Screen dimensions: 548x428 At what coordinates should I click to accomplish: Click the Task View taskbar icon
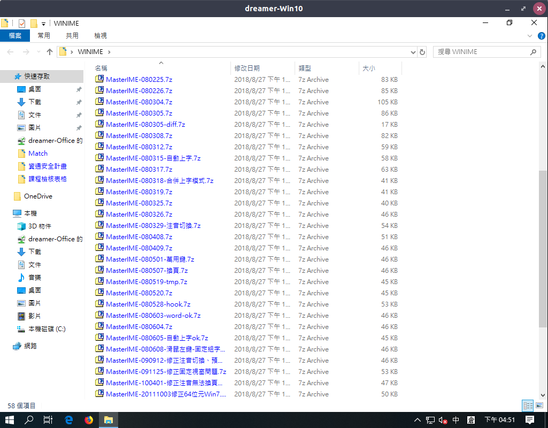tap(48, 420)
